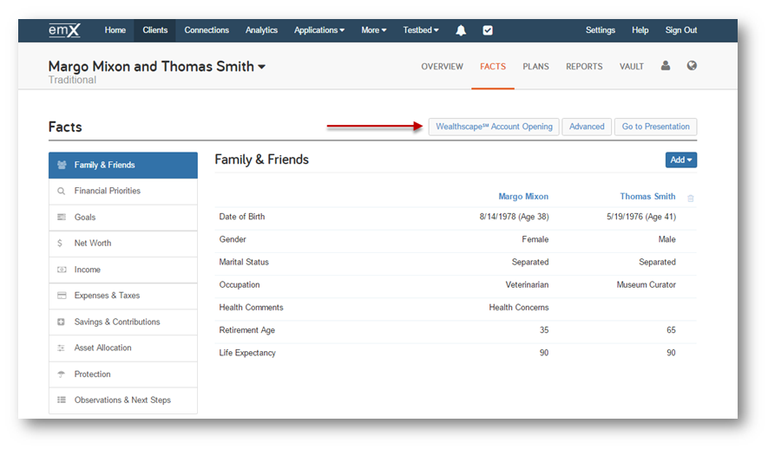The image size is (768, 449).
Task: Open Connections in top navigation
Action: coord(207,30)
